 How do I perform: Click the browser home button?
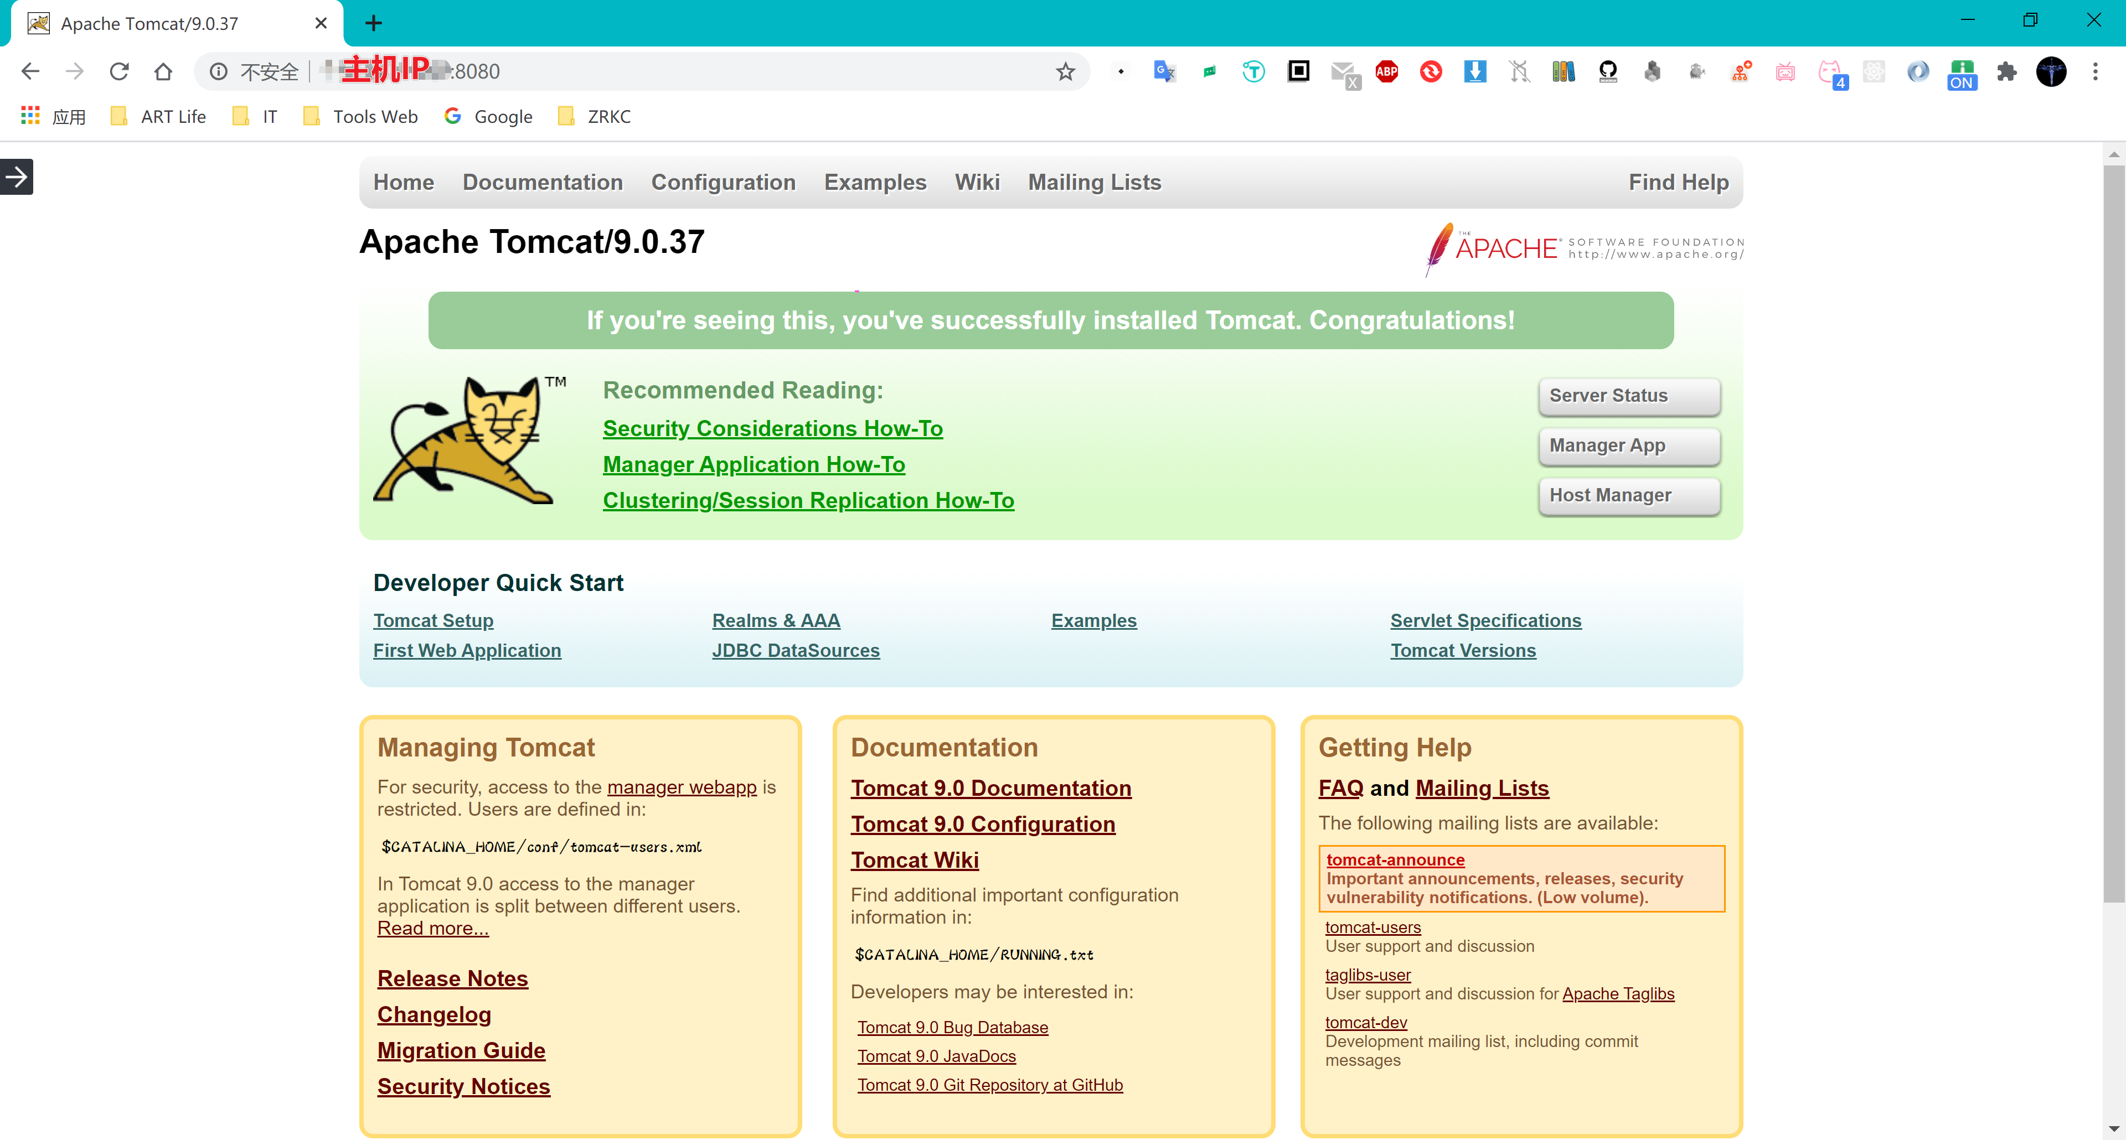click(163, 72)
